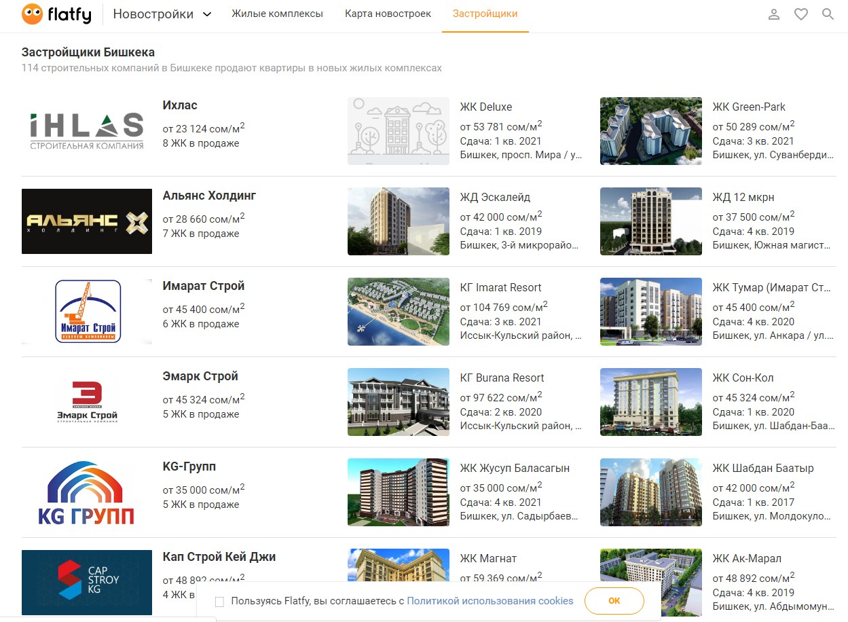
Task: Select the 'от 23 124 сом/м²' price
Action: tap(204, 127)
